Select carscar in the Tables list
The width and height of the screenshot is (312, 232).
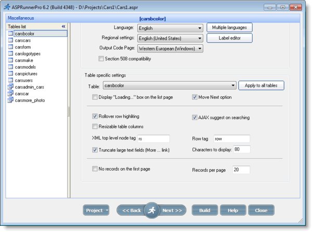(22, 94)
